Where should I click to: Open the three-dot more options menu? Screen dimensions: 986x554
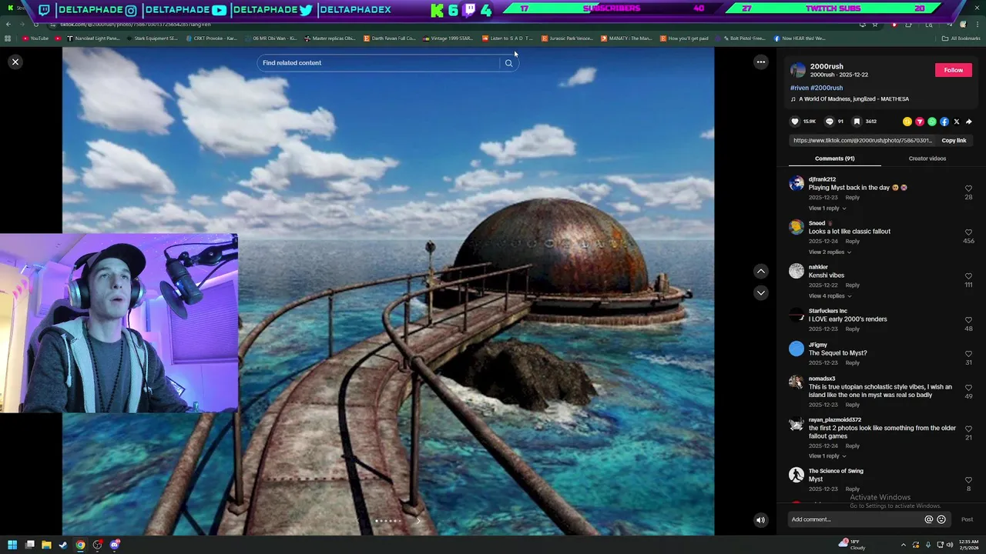coord(760,62)
